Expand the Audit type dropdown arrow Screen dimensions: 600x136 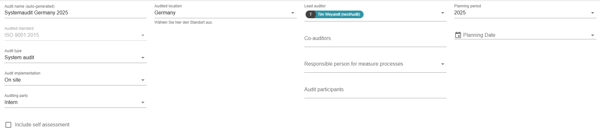point(143,58)
